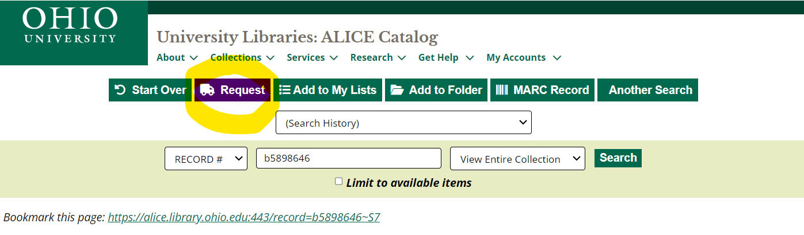Open the About menu
The width and height of the screenshot is (804, 235).
click(177, 57)
